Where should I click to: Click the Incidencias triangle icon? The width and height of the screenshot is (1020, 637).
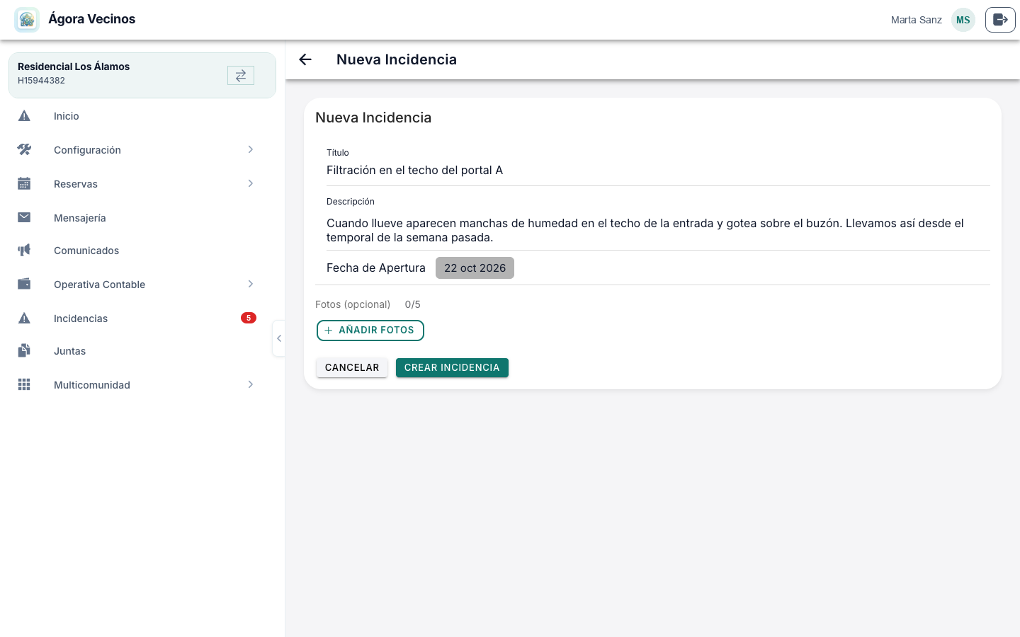24,318
